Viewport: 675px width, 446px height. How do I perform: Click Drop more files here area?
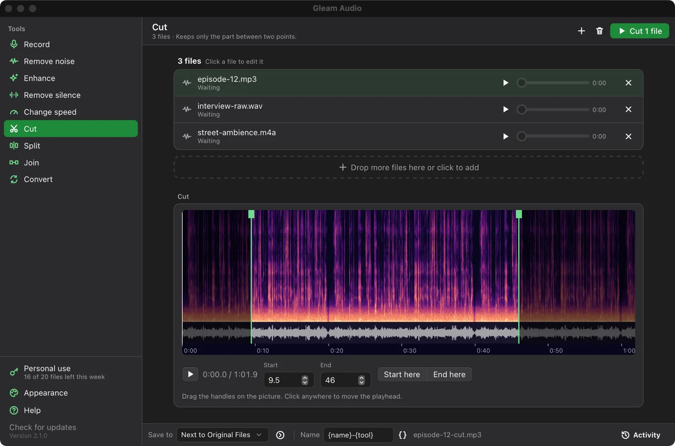408,168
